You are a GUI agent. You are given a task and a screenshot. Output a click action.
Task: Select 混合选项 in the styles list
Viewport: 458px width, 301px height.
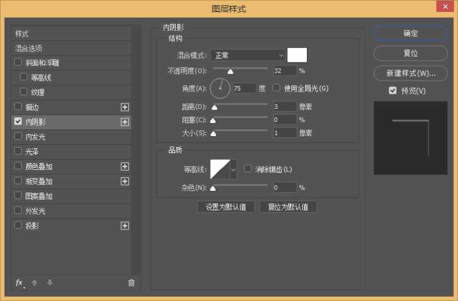tap(29, 49)
